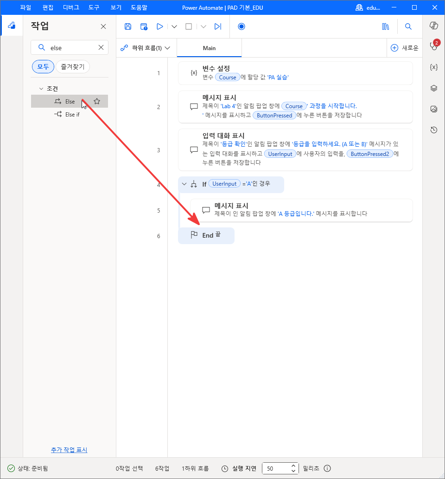This screenshot has width=445, height=479.
Task: Select the 'Lab 4' 메시지 표시 action in step 2
Action: 295,107
